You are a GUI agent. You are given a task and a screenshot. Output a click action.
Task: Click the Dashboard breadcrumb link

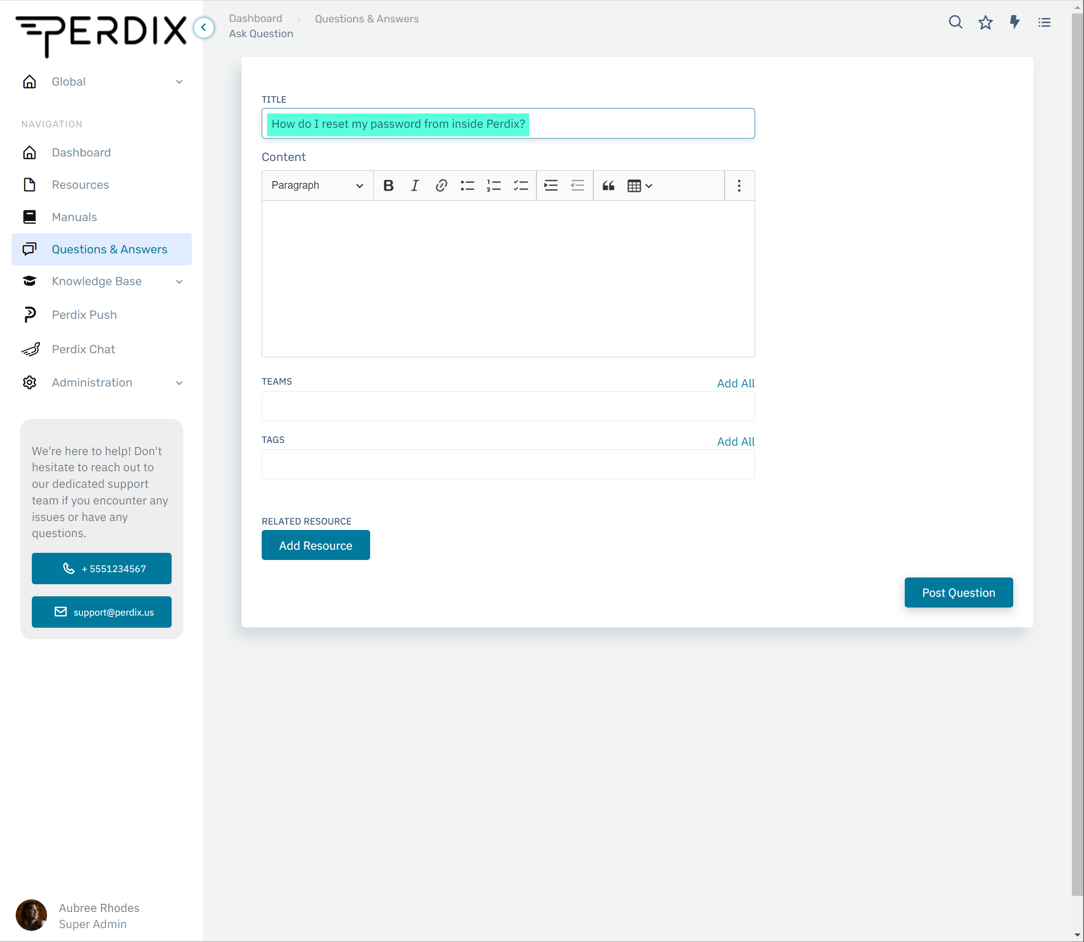[x=255, y=18]
